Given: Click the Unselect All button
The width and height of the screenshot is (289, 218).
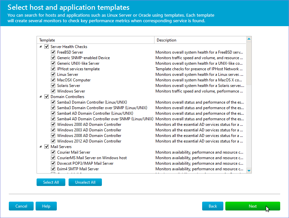Looking at the screenshot, I should pyautogui.click(x=85, y=182).
